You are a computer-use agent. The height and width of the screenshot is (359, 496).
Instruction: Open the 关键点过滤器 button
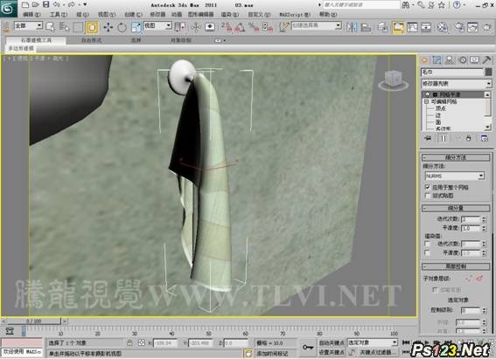click(x=377, y=352)
